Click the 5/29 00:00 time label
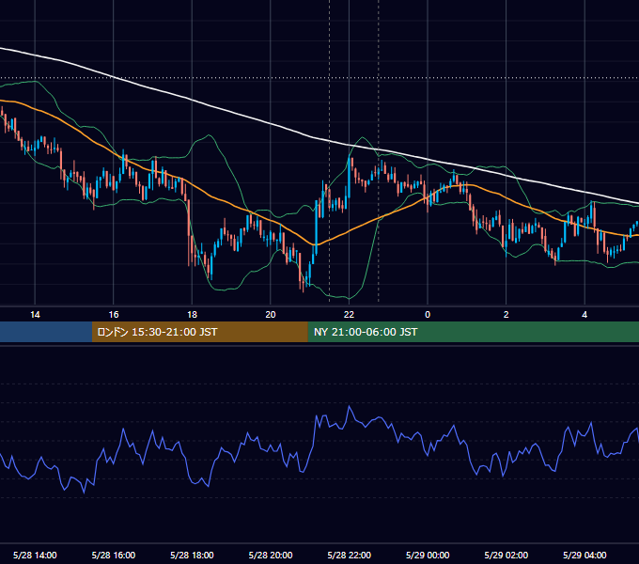This screenshot has height=564, width=639. pos(428,555)
